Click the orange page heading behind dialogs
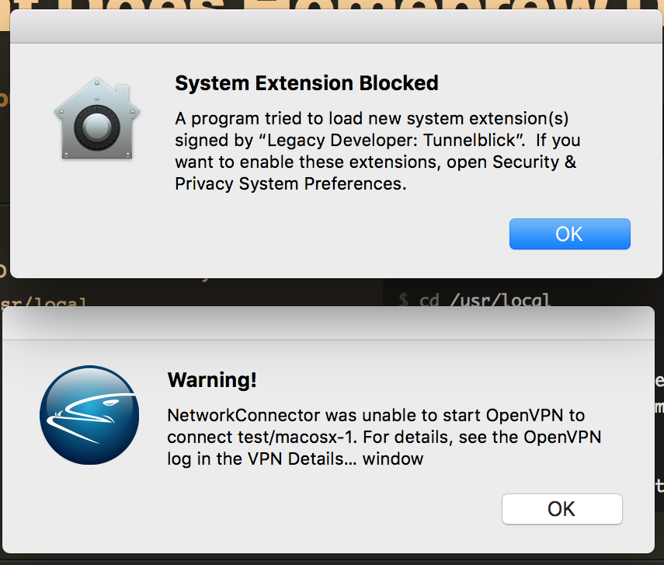Image resolution: width=664 pixels, height=565 pixels. coord(332,4)
